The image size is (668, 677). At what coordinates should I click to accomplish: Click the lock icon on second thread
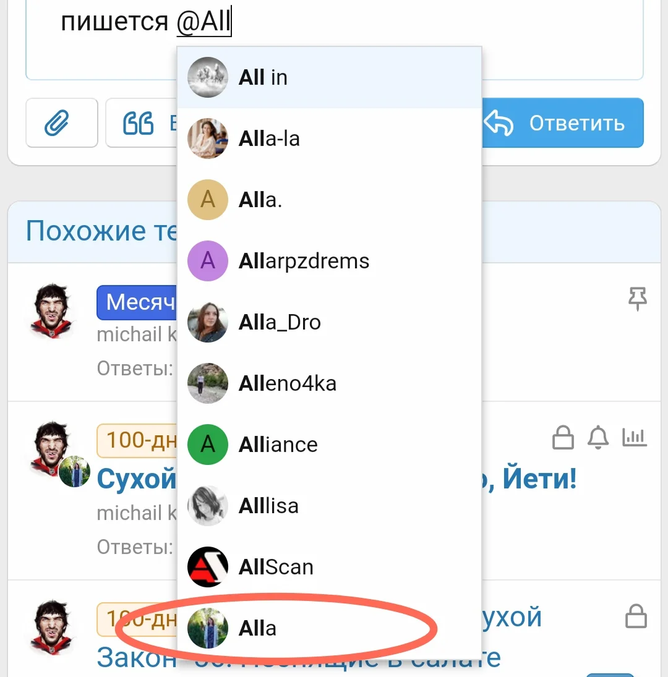(563, 437)
